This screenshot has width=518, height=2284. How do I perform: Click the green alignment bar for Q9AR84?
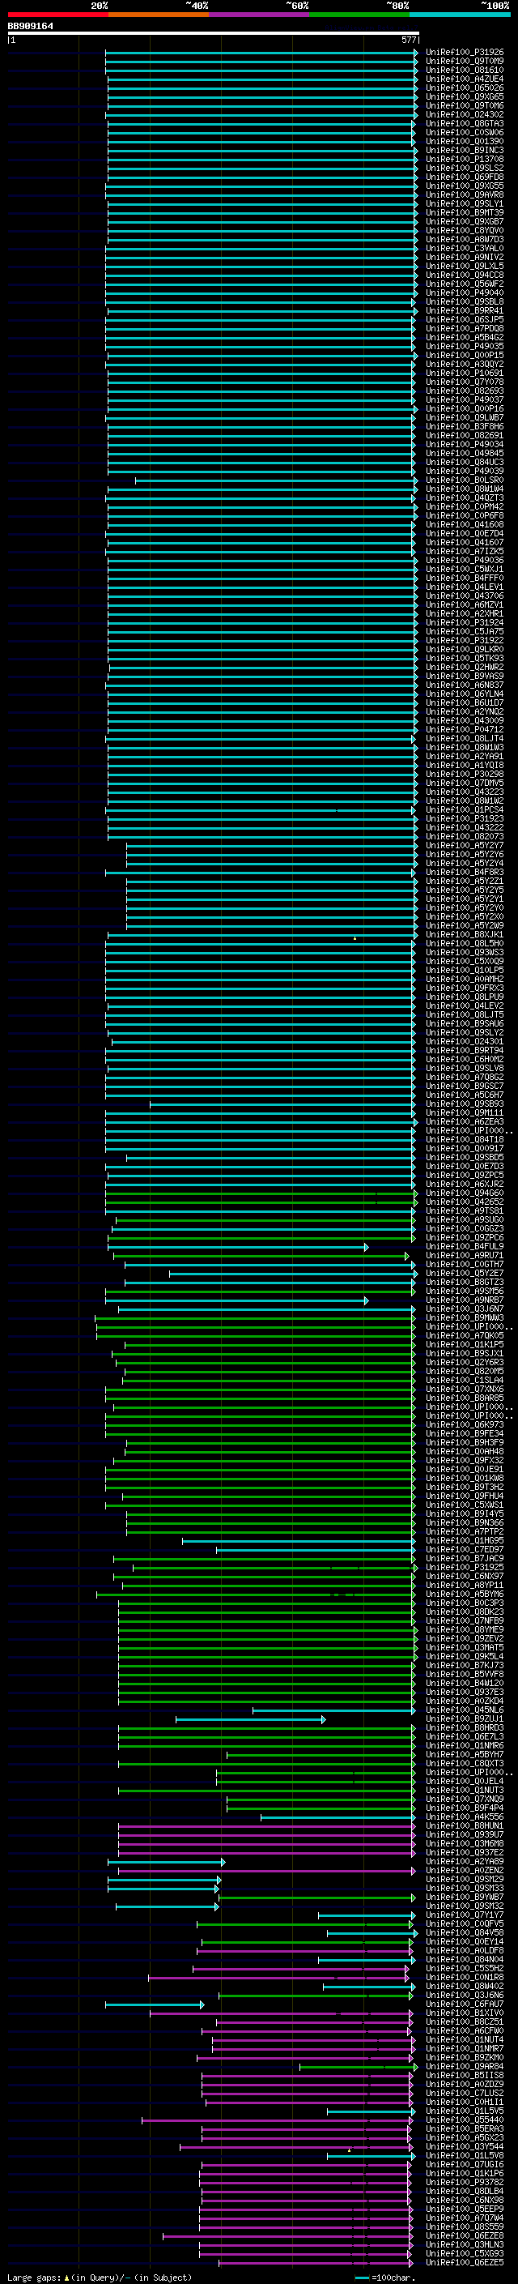pos(358,2067)
